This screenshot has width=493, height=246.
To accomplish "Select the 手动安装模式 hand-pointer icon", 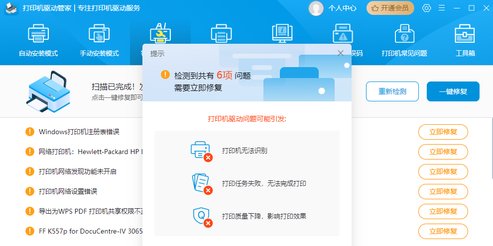I will [x=99, y=34].
